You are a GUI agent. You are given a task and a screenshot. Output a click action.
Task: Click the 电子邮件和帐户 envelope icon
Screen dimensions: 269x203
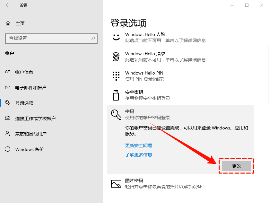(x=7, y=87)
